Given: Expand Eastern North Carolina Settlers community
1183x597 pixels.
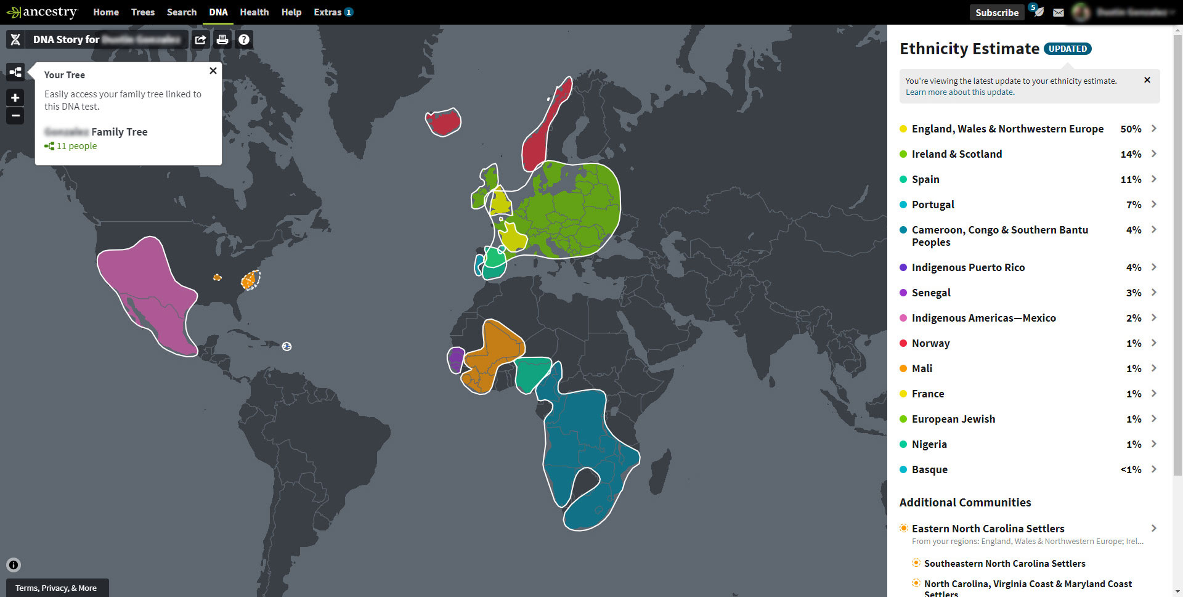Looking at the screenshot, I should pyautogui.click(x=1153, y=529).
